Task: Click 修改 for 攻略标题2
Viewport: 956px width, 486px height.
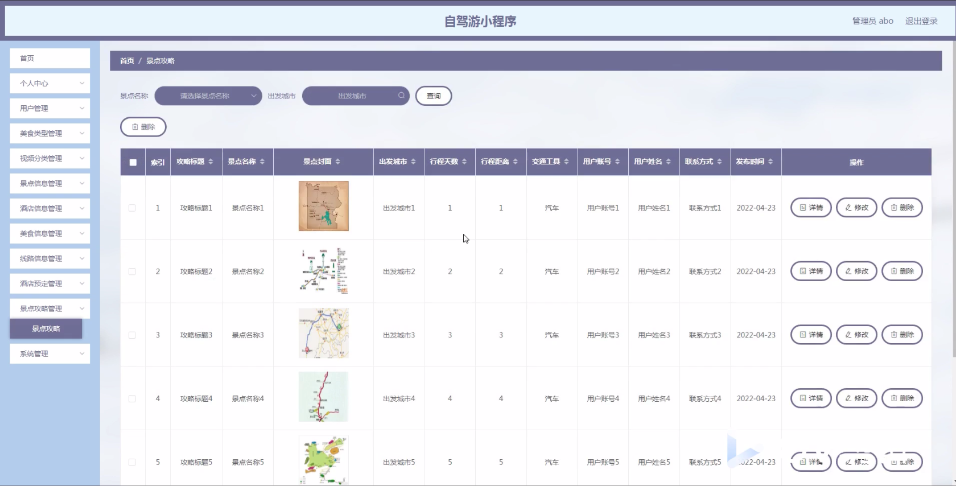Action: (x=856, y=271)
